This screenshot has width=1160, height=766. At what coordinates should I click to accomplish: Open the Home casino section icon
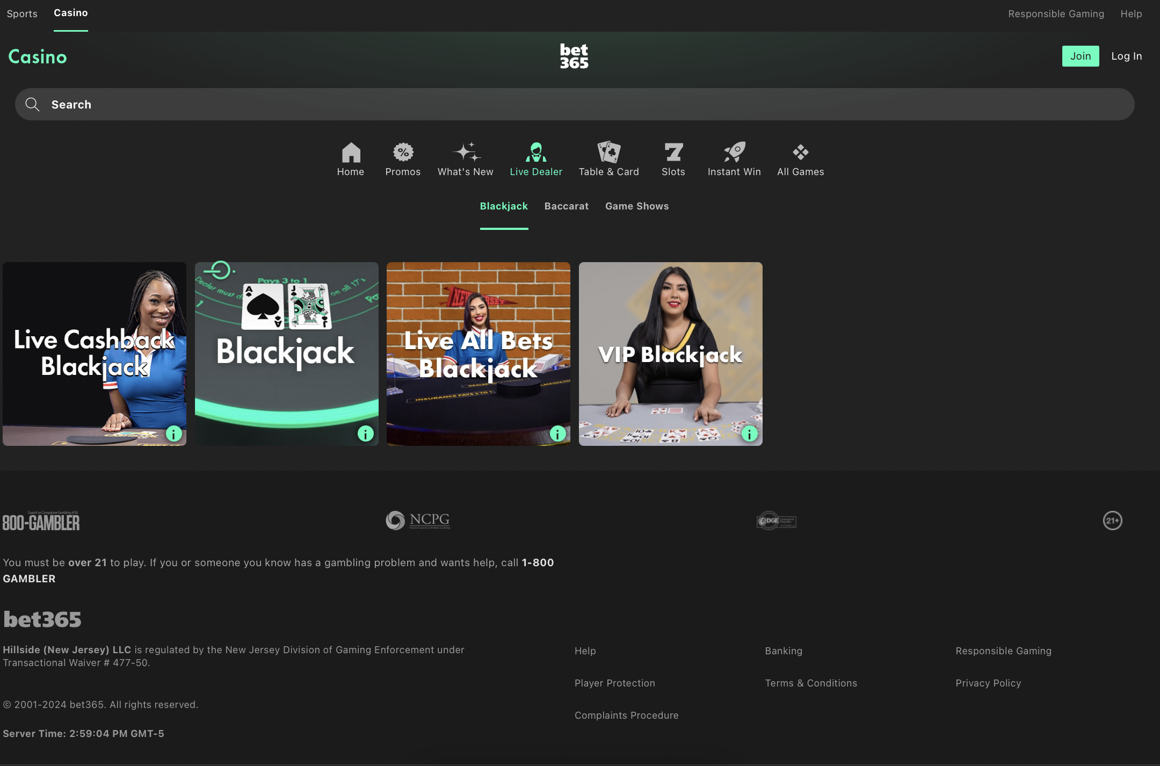pos(350,152)
